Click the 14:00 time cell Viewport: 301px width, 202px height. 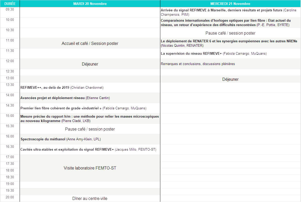tap(10, 98)
